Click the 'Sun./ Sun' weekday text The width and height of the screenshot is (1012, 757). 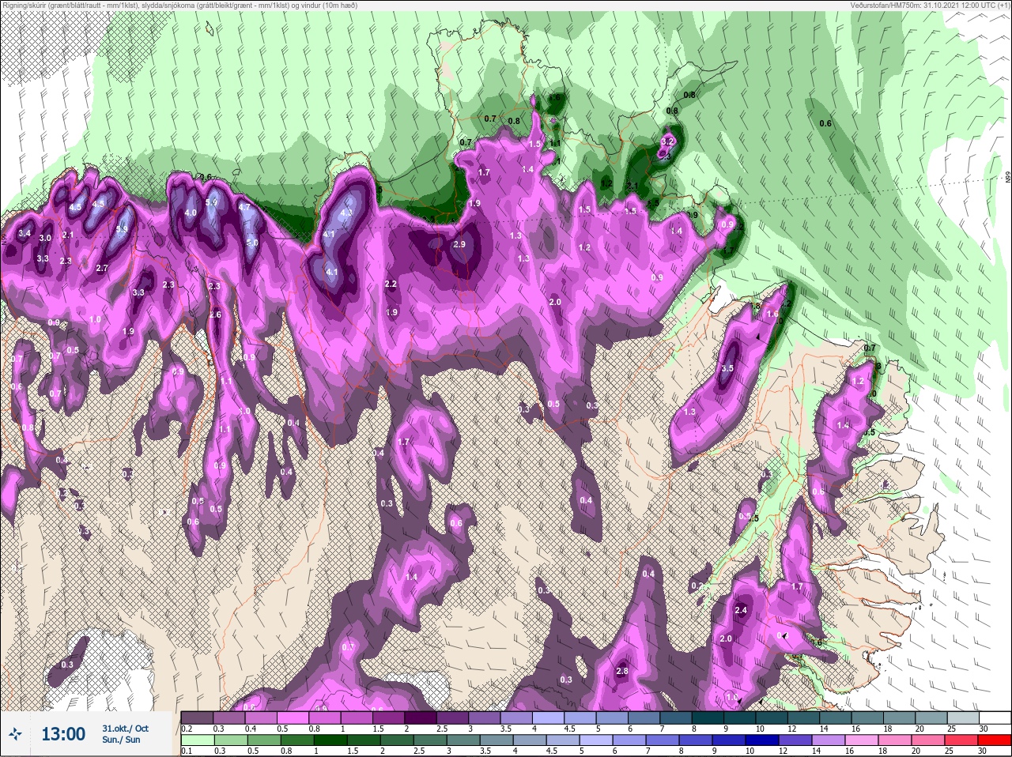121,740
